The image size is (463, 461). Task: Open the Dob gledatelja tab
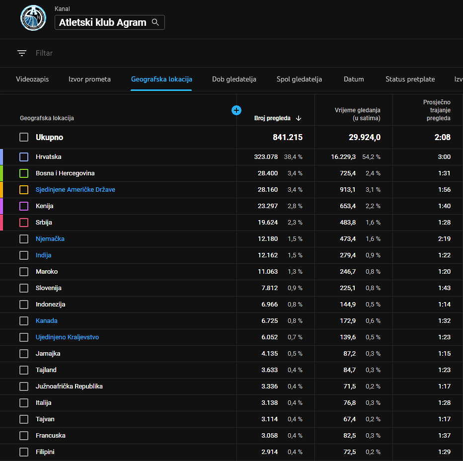point(234,79)
